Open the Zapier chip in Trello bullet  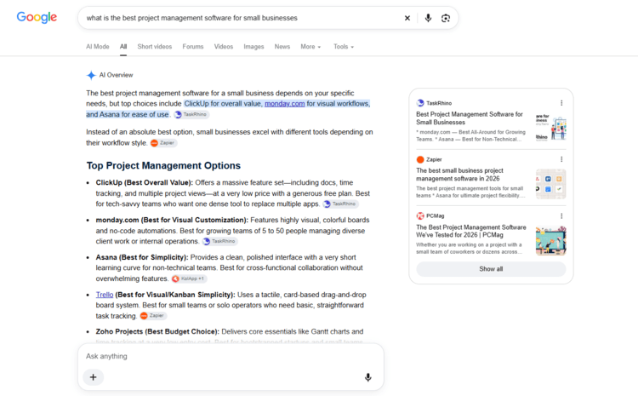coord(153,316)
